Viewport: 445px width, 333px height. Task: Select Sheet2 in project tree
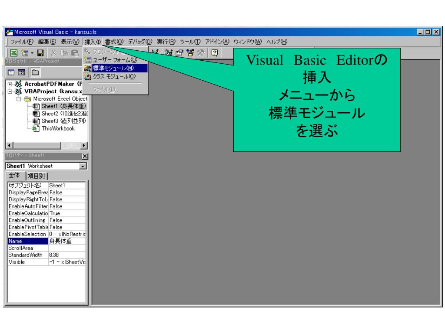point(64,114)
